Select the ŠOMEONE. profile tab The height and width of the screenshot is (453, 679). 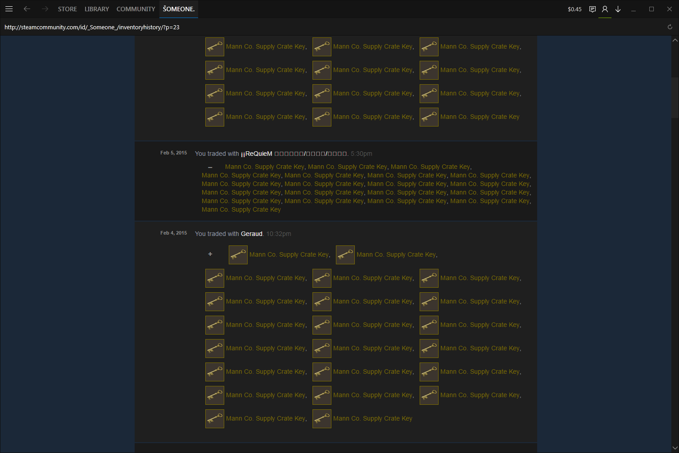click(179, 9)
